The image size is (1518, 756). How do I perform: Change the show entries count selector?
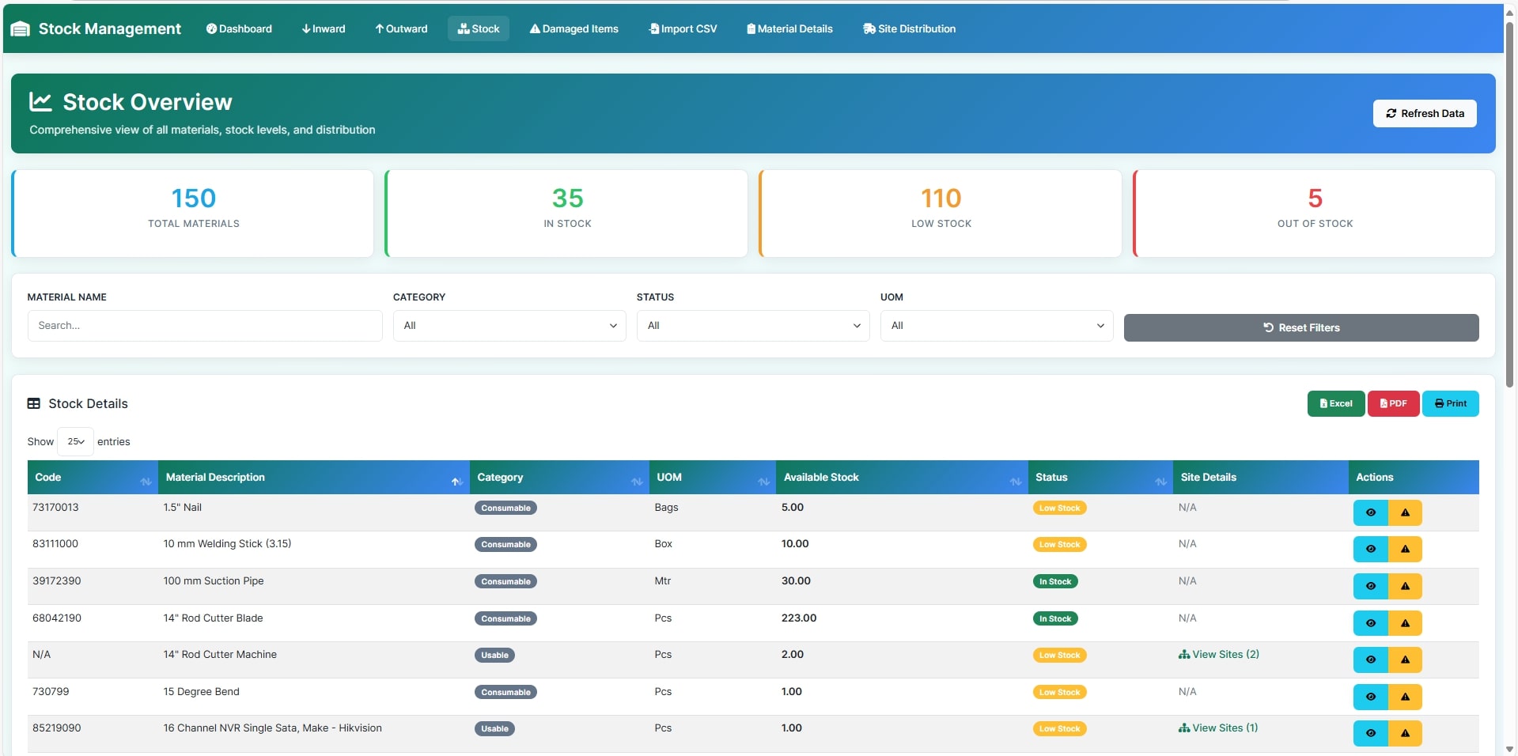click(x=75, y=442)
